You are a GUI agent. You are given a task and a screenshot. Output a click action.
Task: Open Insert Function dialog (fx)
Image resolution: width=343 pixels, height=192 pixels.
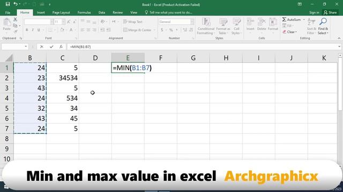coord(61,46)
